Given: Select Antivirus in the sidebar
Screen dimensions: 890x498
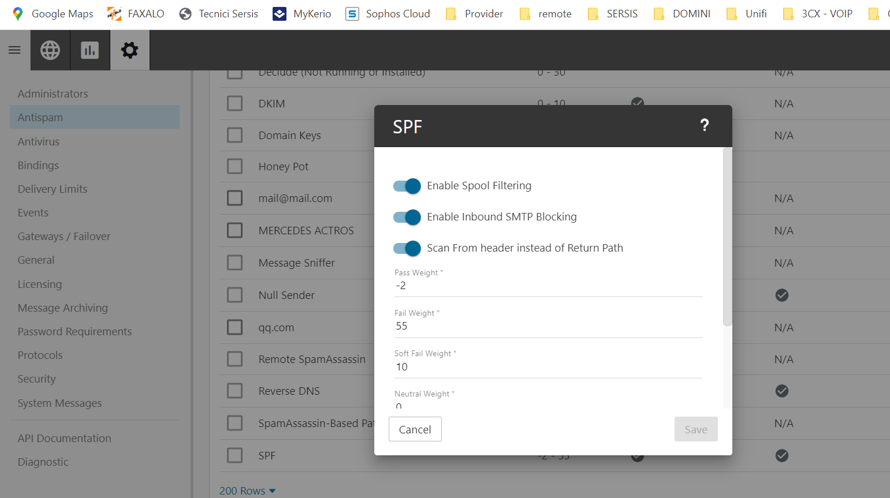Looking at the screenshot, I should coord(39,141).
